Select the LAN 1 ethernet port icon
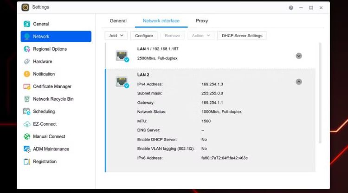Screen dimensions: 348x193 pos(122,56)
